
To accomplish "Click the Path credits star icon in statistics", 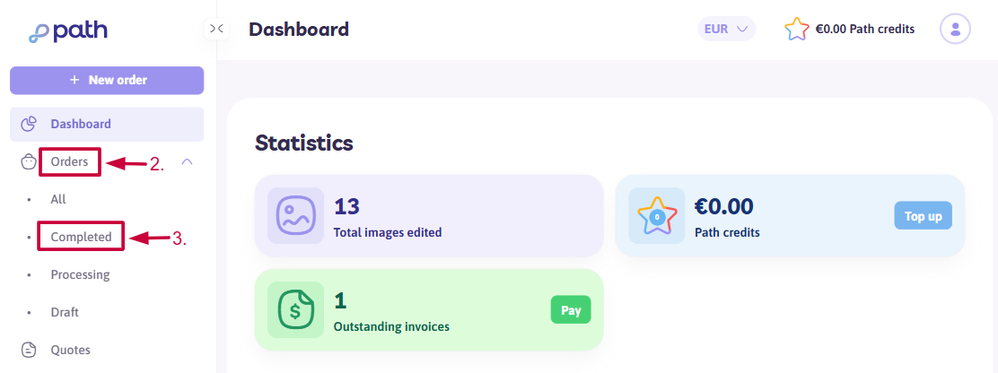I will (657, 215).
